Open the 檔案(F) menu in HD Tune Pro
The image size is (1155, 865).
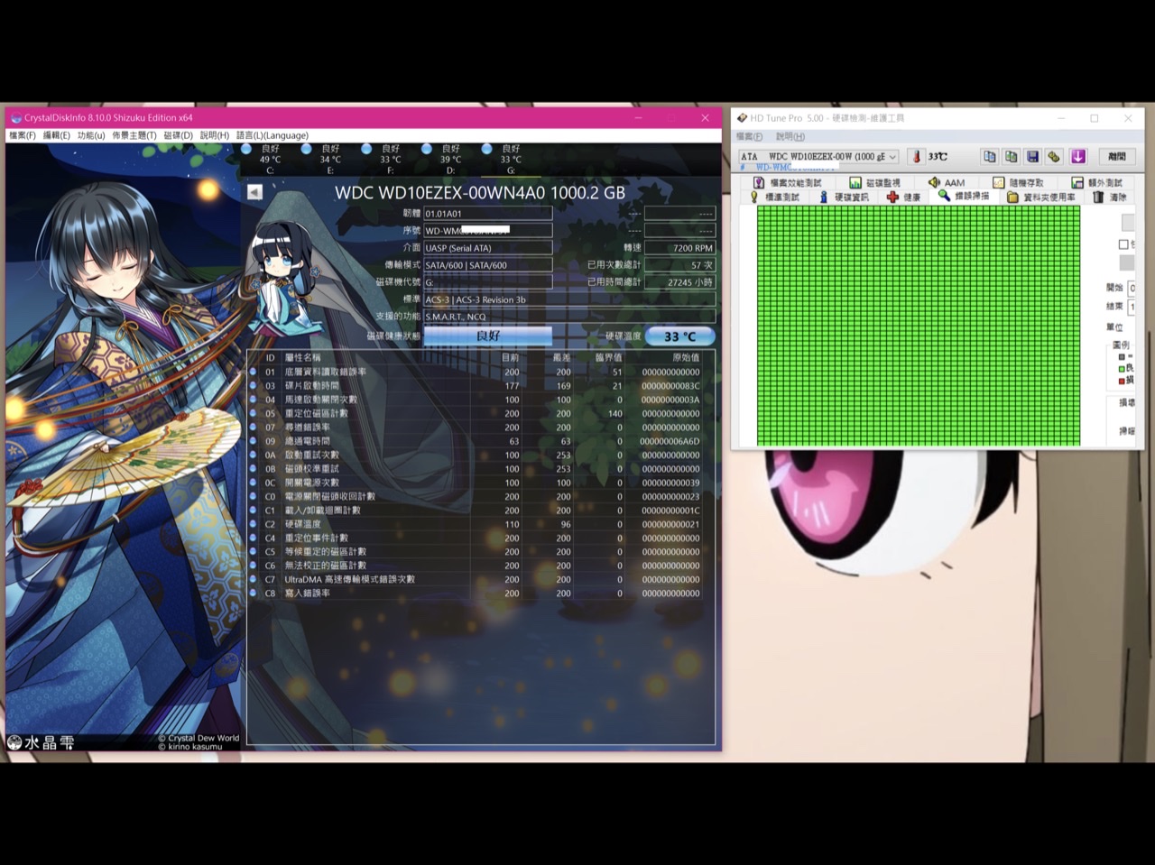[749, 137]
